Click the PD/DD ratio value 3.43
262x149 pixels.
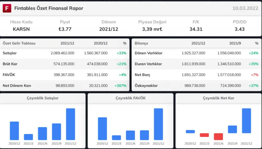(240, 29)
